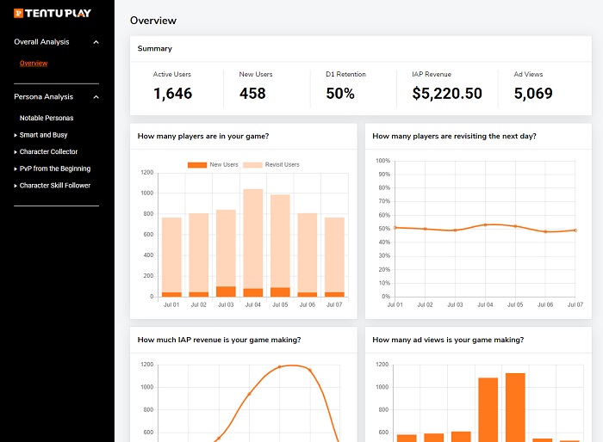Click the D1 Retention value 50%
This screenshot has width=603, height=442.
coord(340,94)
